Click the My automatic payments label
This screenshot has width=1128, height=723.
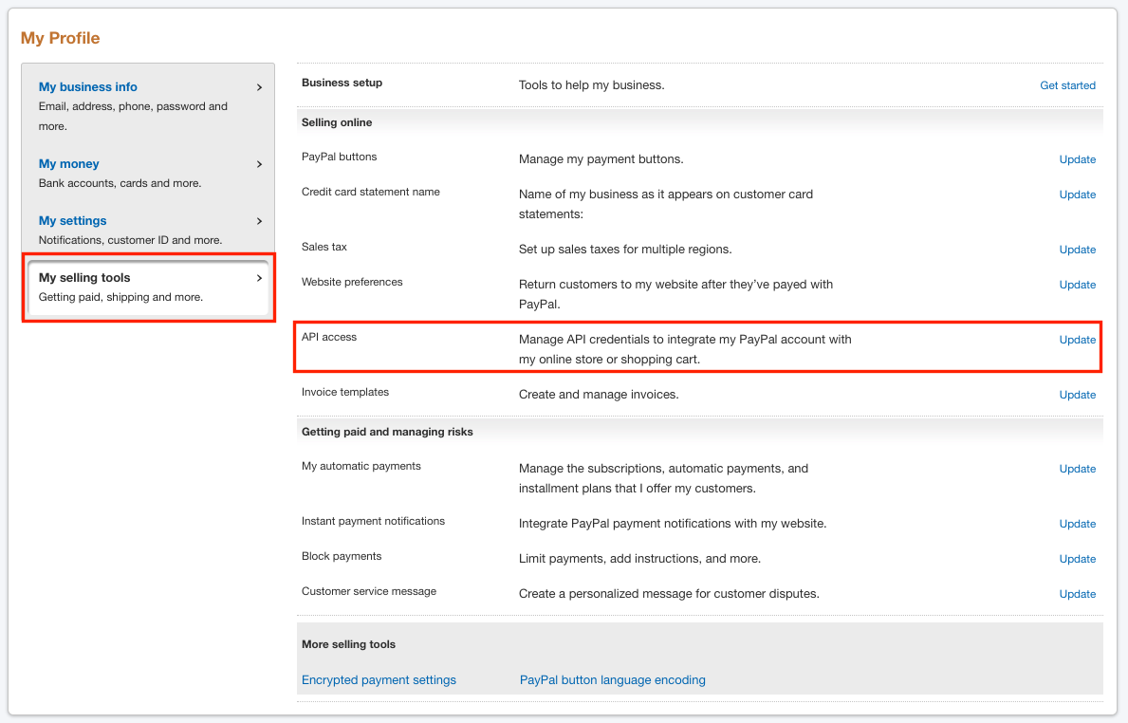coord(361,466)
